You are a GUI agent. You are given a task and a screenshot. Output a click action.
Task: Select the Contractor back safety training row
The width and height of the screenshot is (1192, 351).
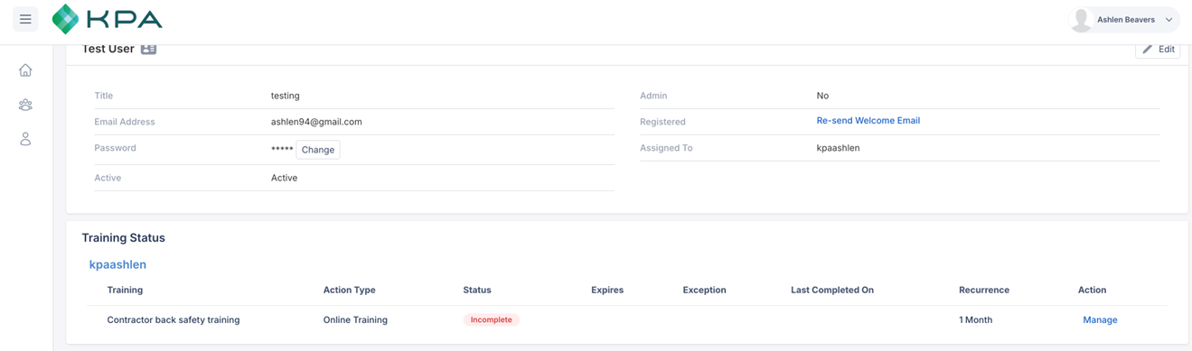click(626, 320)
